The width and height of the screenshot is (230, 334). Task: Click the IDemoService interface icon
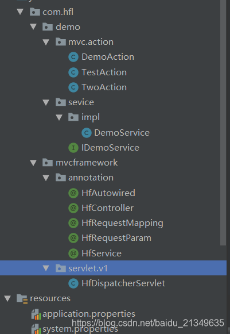73,148
